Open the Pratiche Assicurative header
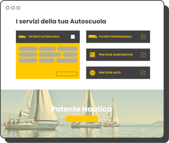Screen dimensions: 169x143 pyautogui.click(x=118, y=55)
